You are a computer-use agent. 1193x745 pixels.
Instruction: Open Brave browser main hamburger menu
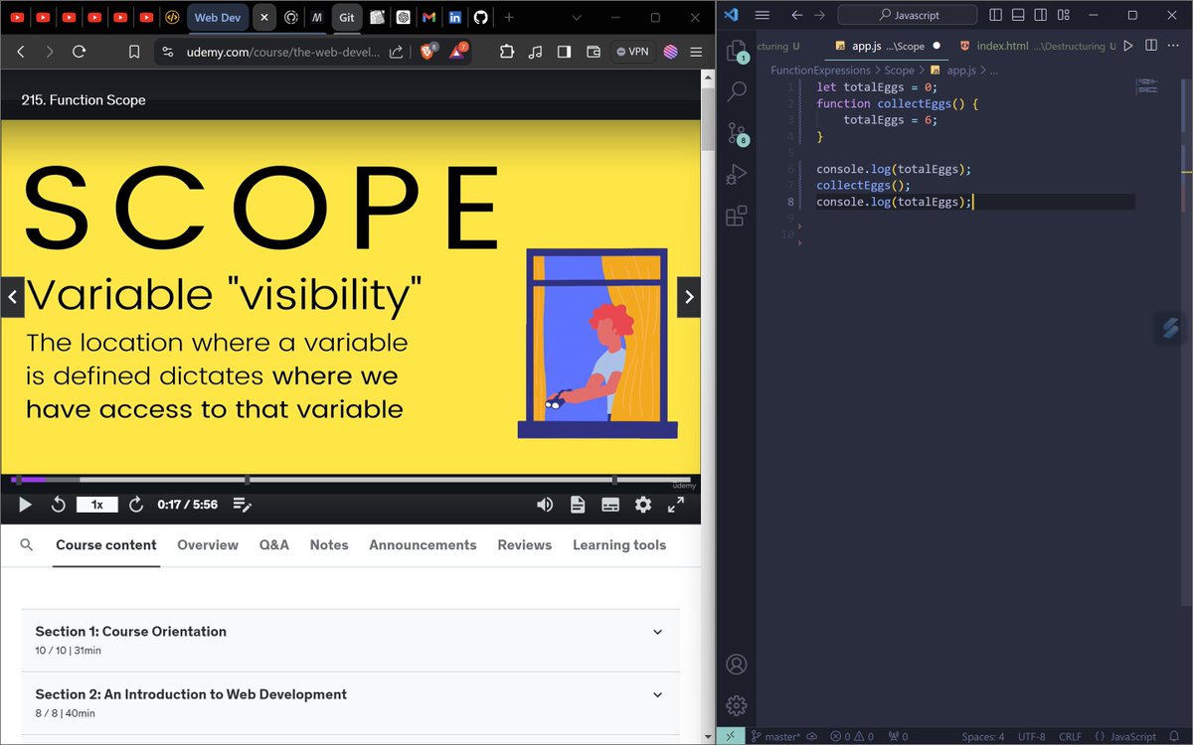[697, 52]
